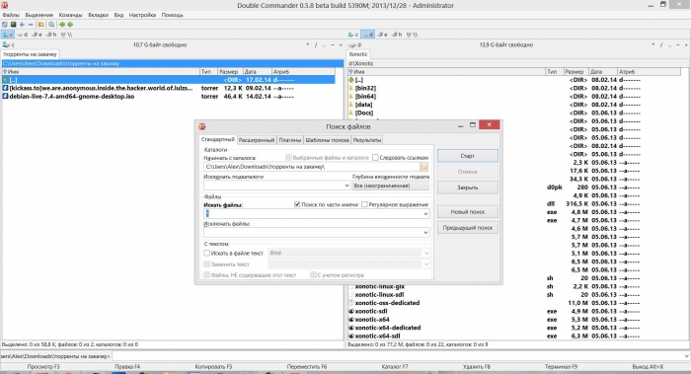Viewport: 691px width, 374px height.
Task: Open the 'Настройка' menu
Action: [142, 15]
